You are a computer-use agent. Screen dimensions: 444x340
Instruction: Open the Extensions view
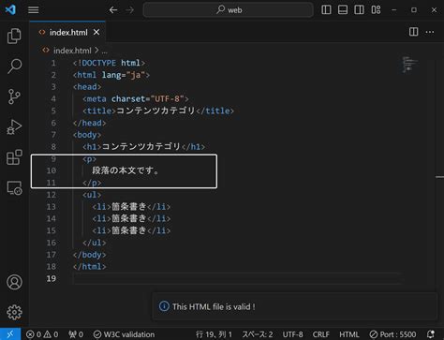[x=14, y=157]
